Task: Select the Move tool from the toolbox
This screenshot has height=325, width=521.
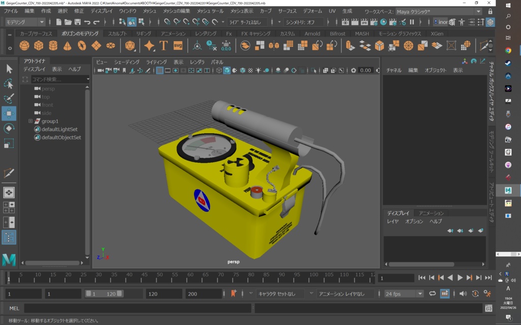Action: [9, 113]
